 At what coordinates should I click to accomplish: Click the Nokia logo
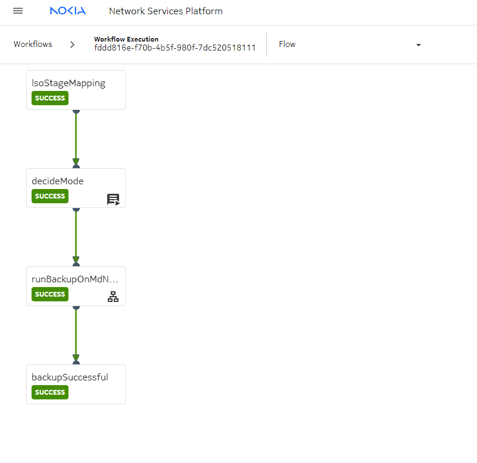point(67,11)
